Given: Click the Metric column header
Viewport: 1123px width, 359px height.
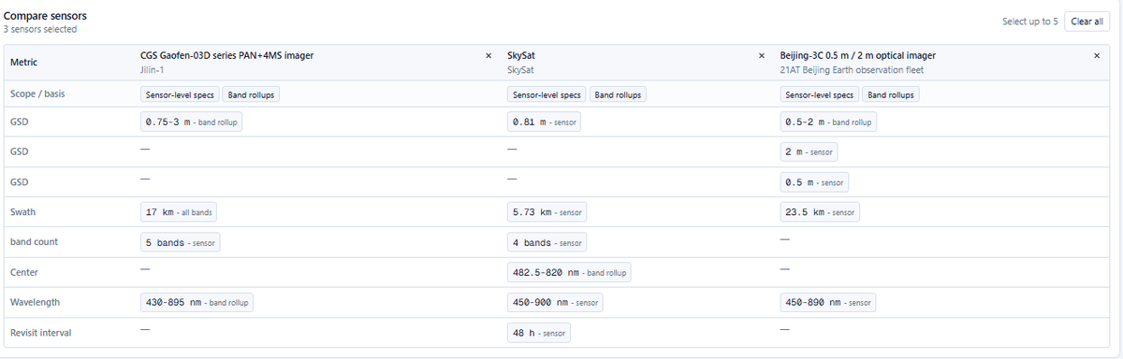Looking at the screenshot, I should (x=23, y=63).
